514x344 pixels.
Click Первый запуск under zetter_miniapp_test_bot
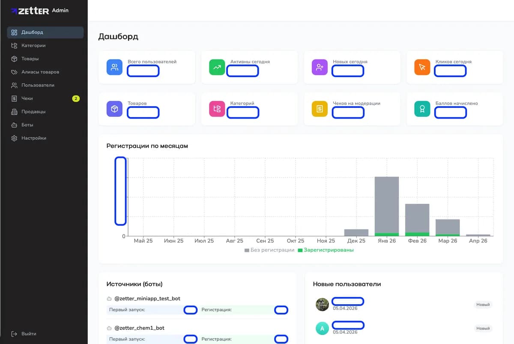(127, 310)
